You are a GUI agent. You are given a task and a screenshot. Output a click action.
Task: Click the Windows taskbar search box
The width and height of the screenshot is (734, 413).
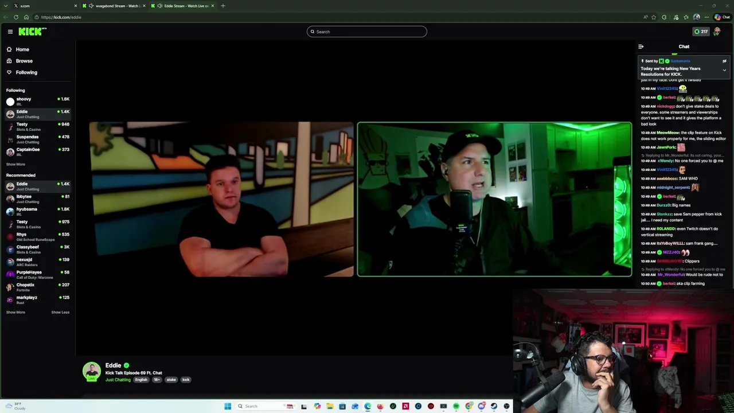pos(265,406)
